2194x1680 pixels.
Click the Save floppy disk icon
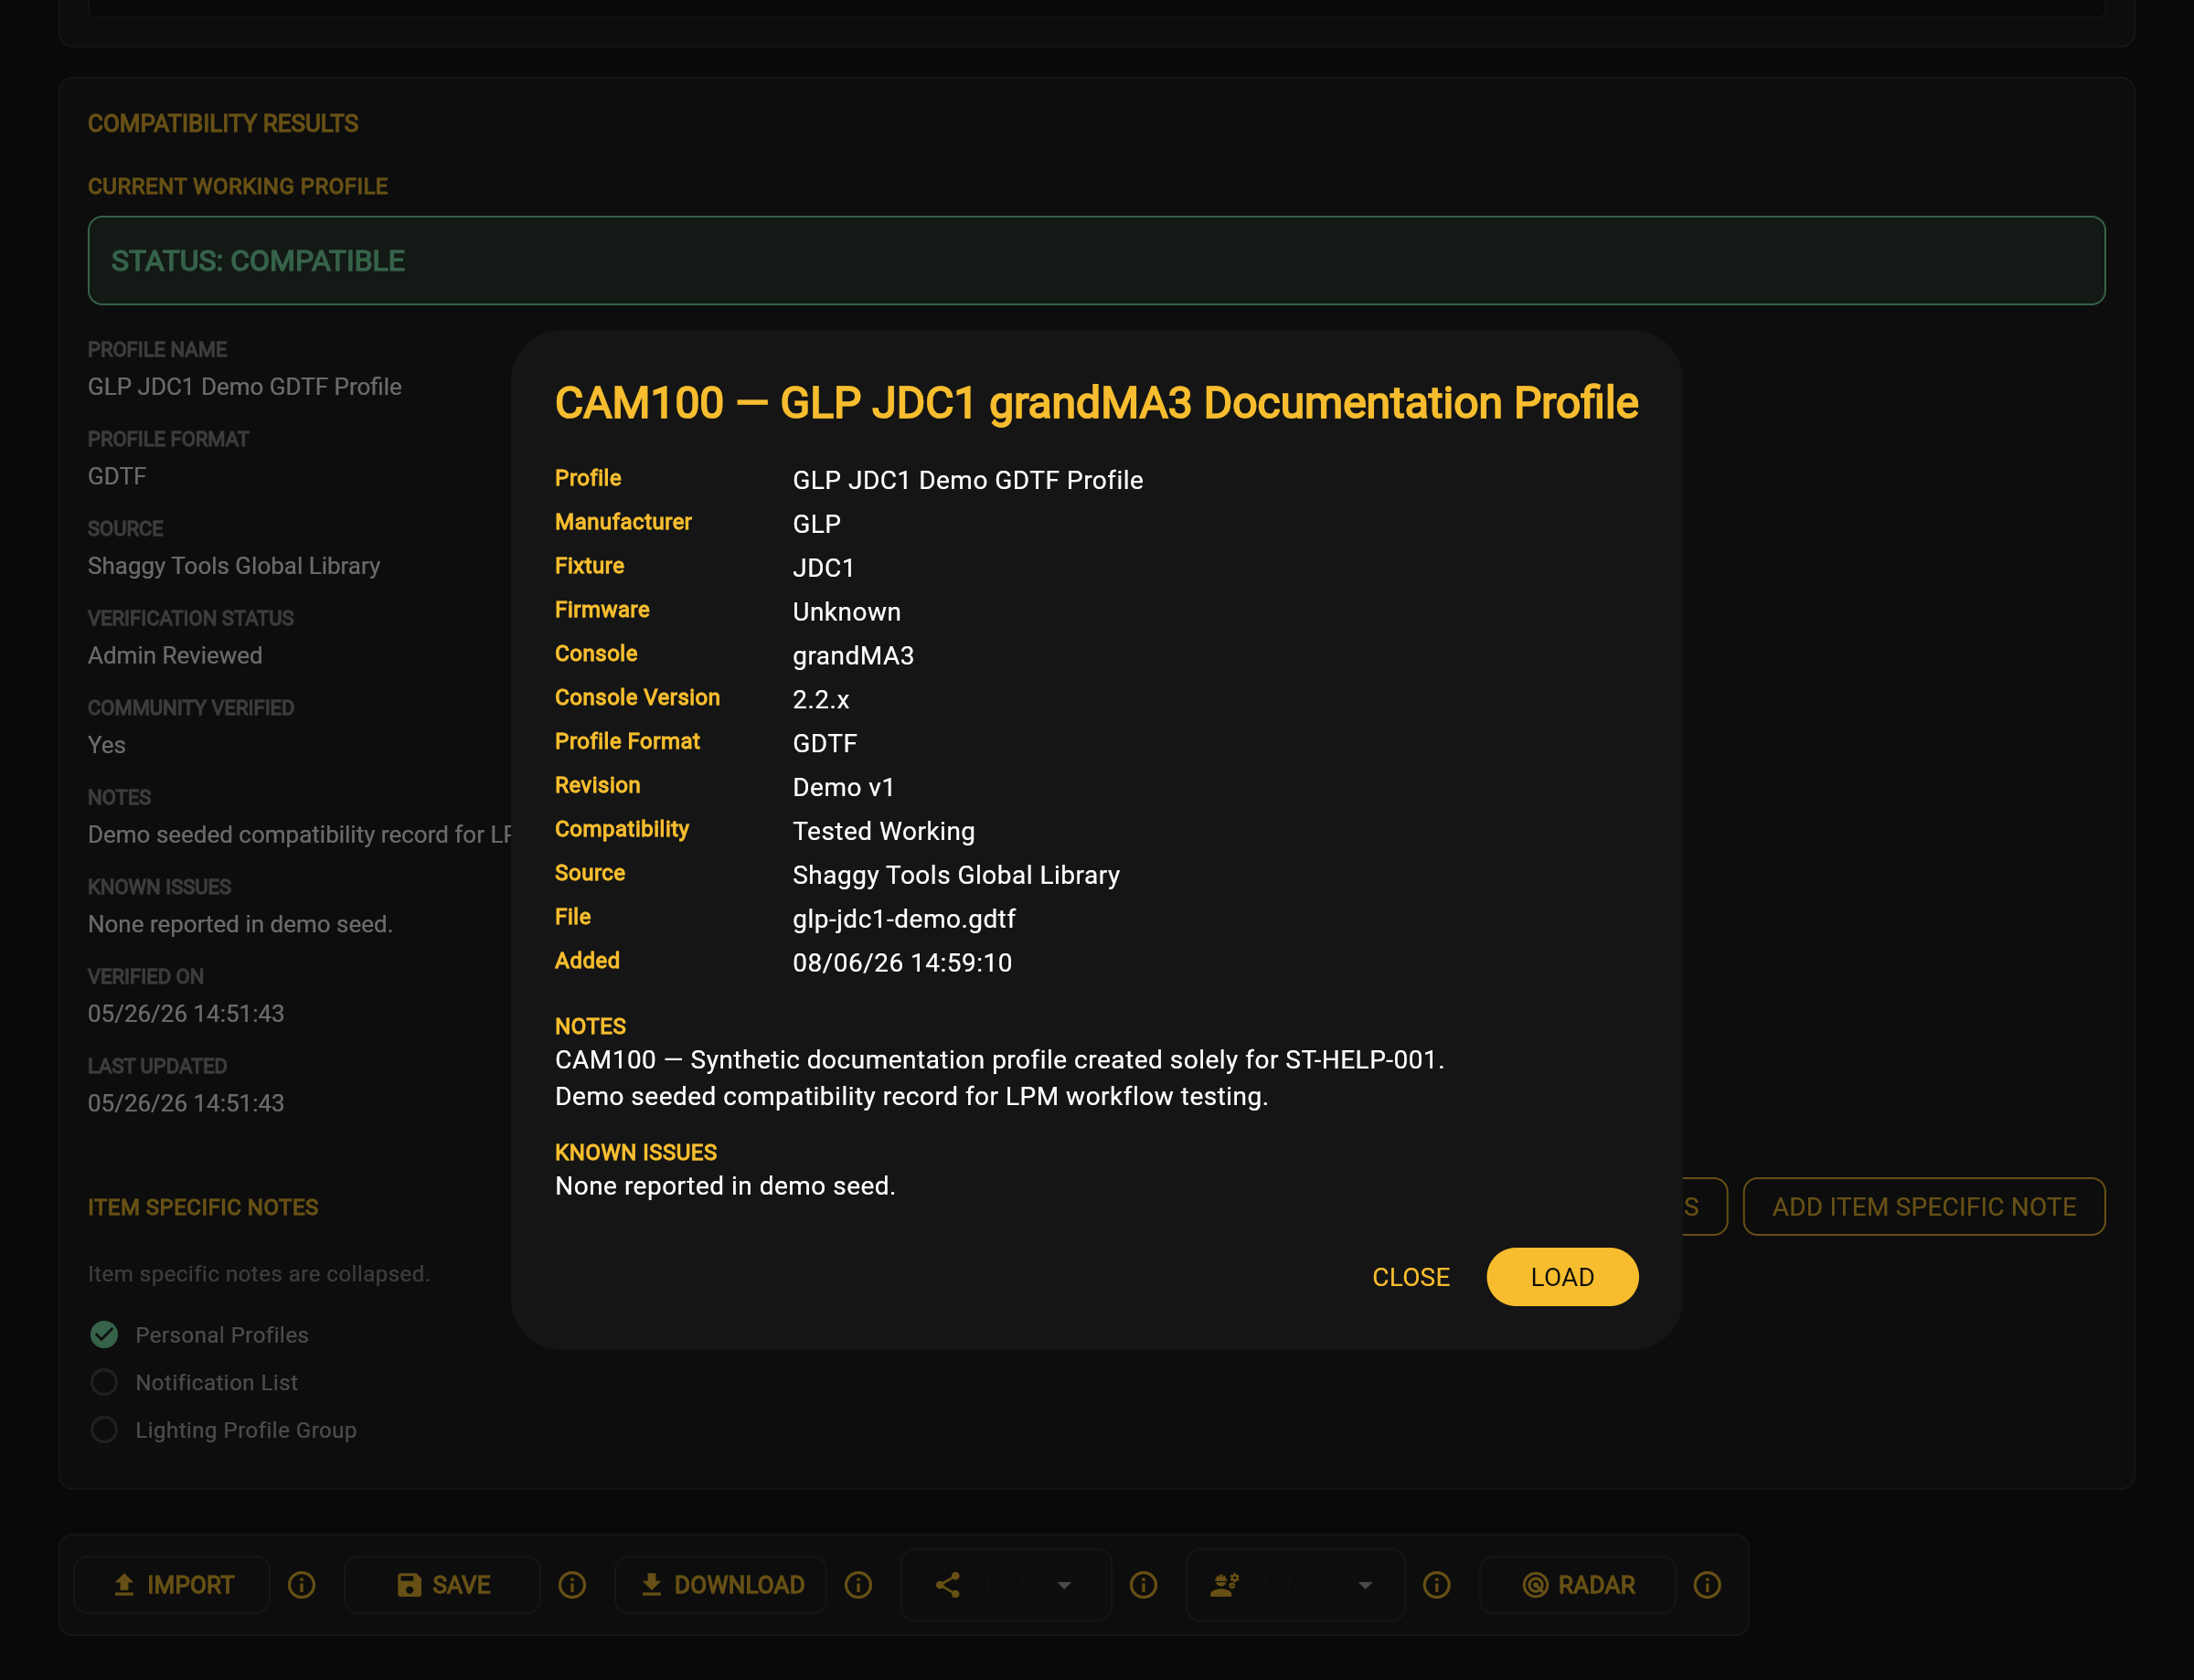[x=409, y=1585]
